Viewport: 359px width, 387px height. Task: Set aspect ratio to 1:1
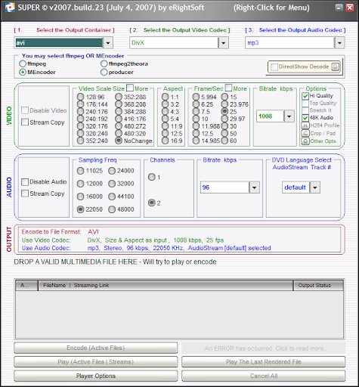coord(166,97)
